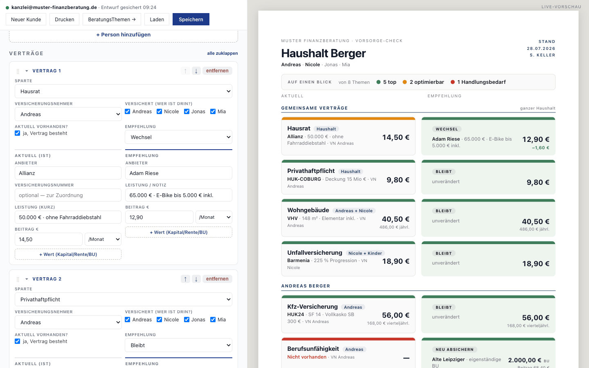
Task: Click 'Neu absichern' badge in preview
Action: coord(454,350)
